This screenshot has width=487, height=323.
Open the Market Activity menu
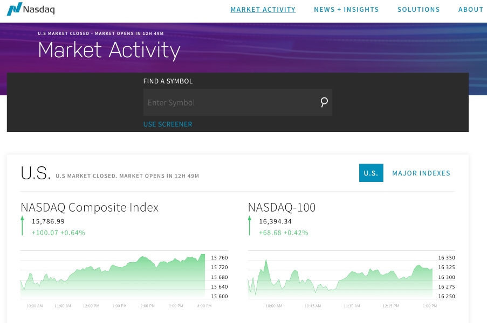tap(263, 10)
